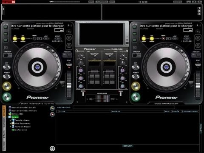This screenshot has height=153, width=204.
Task: Sort track list by Commentaire column
Action: (x=190, y=111)
